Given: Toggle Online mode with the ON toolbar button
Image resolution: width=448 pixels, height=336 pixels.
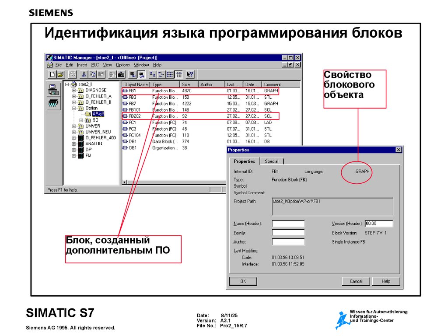Looking at the screenshot, I should coord(133,74).
